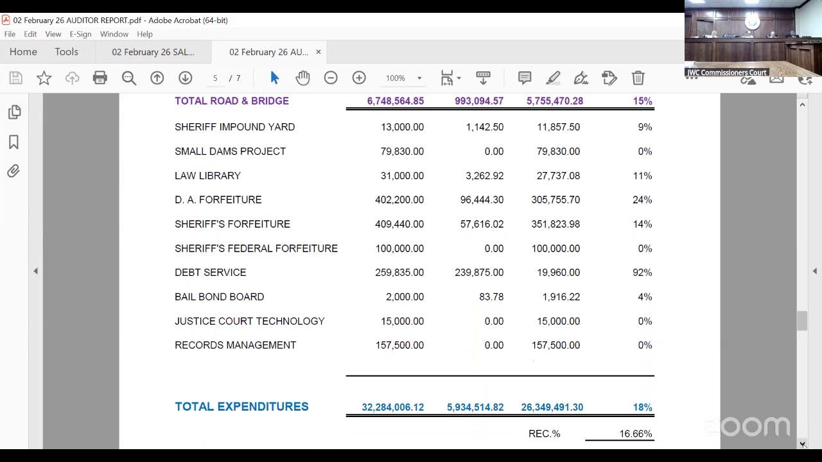Click the scrolling mode icon with down arrow
Screen dimensions: 822x462
[x=484, y=78]
